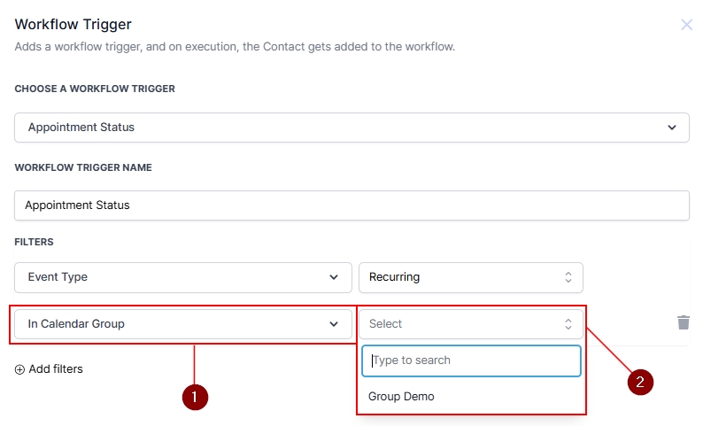The height and width of the screenshot is (434, 703).
Task: Open the Choose a Workflow Trigger dropdown
Action: pos(351,128)
